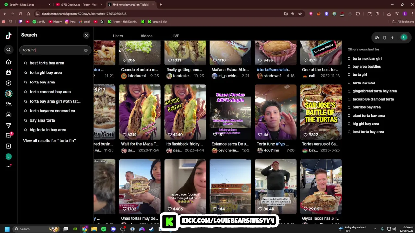Open the Windows Start menu
The image size is (415, 233).
click(7, 229)
